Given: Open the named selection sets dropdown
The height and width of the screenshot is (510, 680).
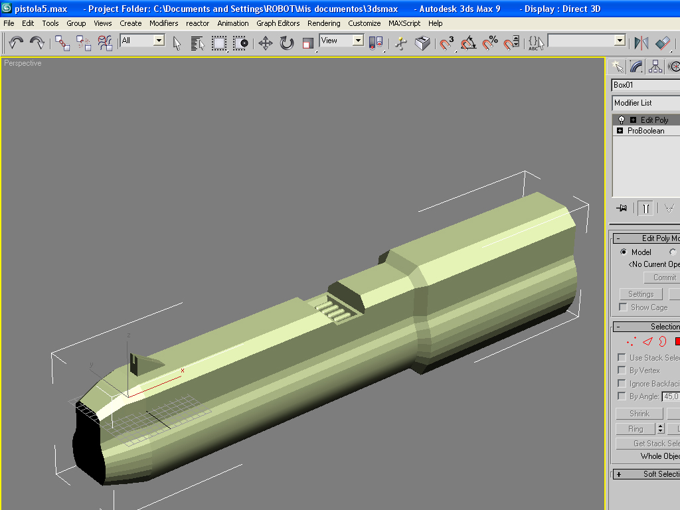Looking at the screenshot, I should (x=620, y=41).
